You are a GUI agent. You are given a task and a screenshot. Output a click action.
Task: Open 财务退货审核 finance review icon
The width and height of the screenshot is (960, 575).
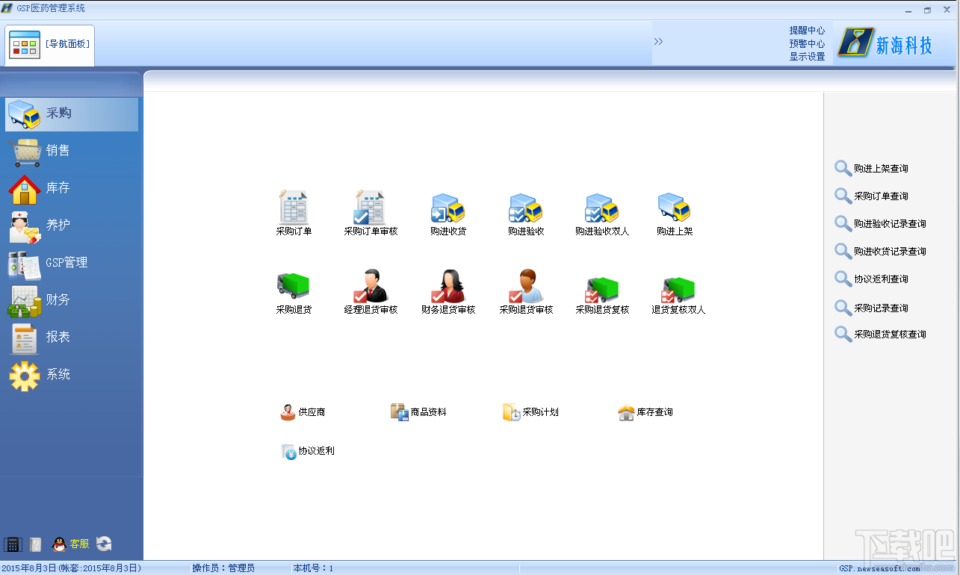(448, 292)
